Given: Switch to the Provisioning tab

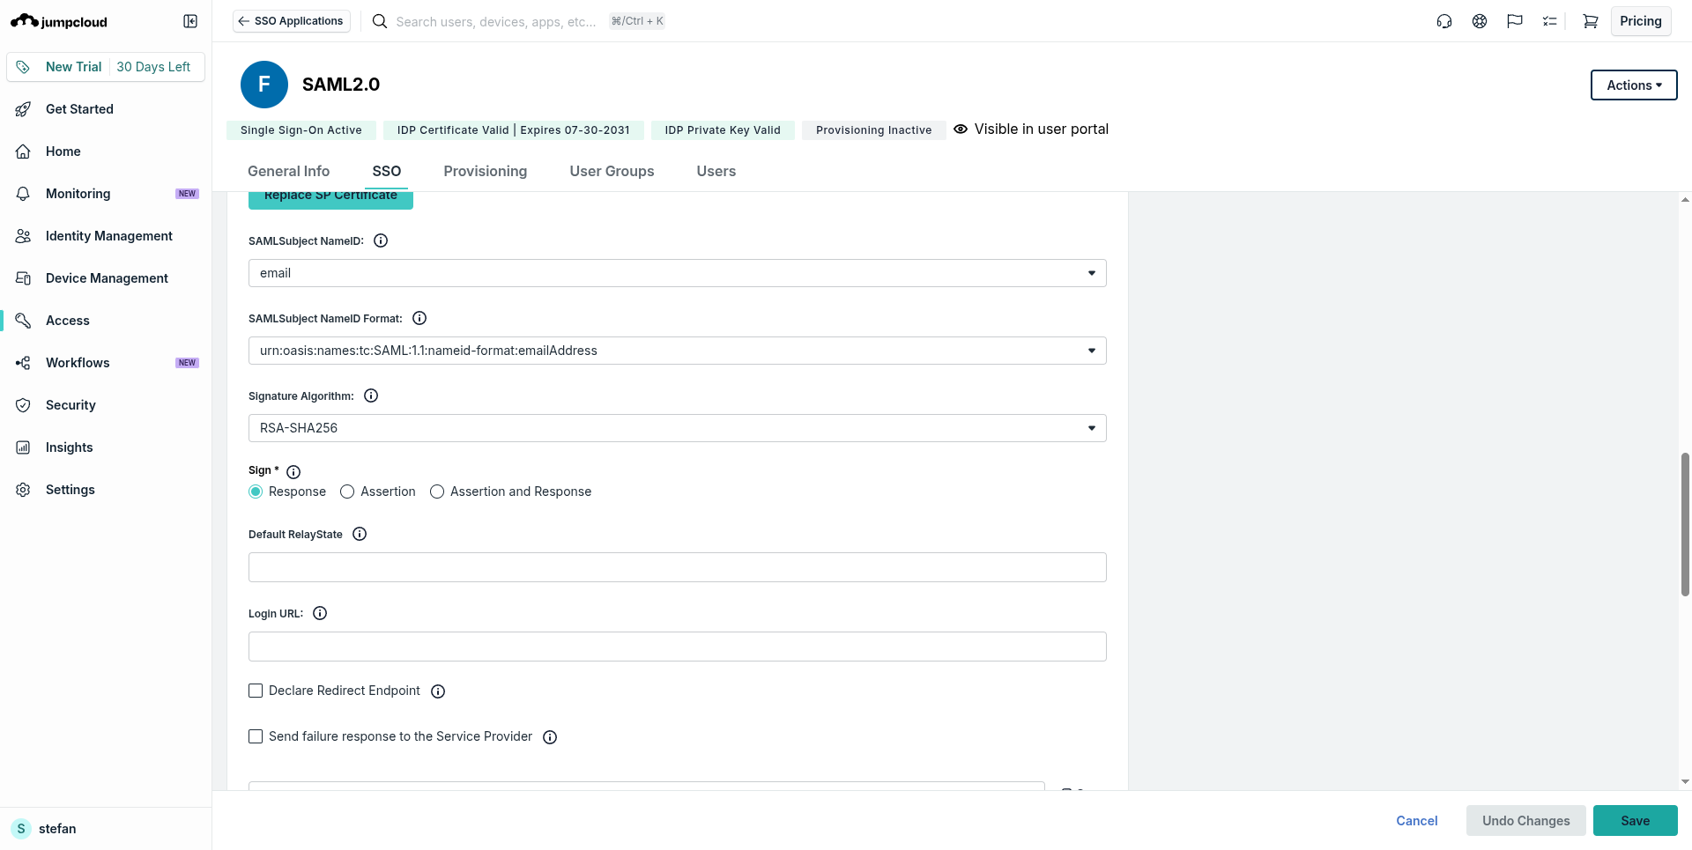Looking at the screenshot, I should click(486, 171).
